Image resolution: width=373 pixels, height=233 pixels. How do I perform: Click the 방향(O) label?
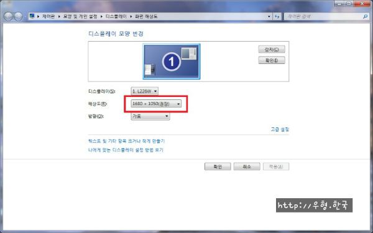(x=96, y=116)
